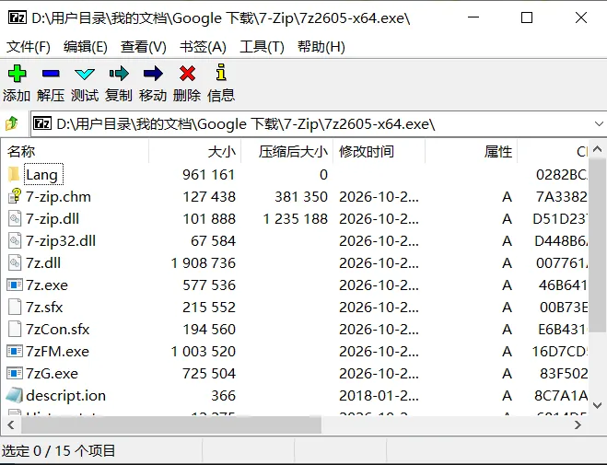Viewport: 607px width, 465px height.
Task: Select the Lang folder name
Action: click(43, 174)
